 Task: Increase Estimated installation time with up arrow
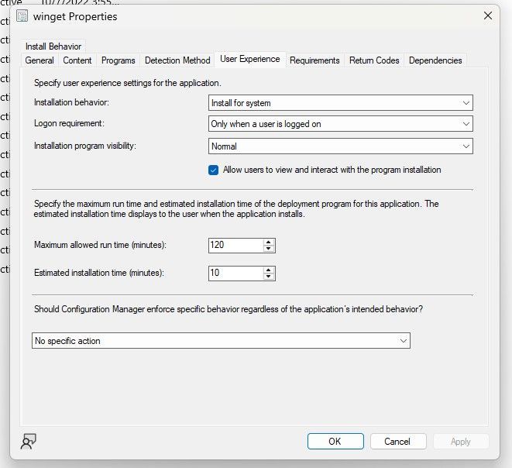click(269, 270)
